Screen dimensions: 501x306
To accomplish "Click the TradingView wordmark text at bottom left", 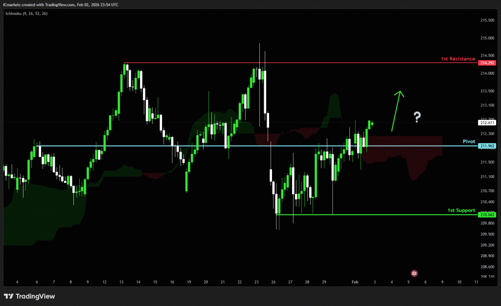I will coord(36,296).
